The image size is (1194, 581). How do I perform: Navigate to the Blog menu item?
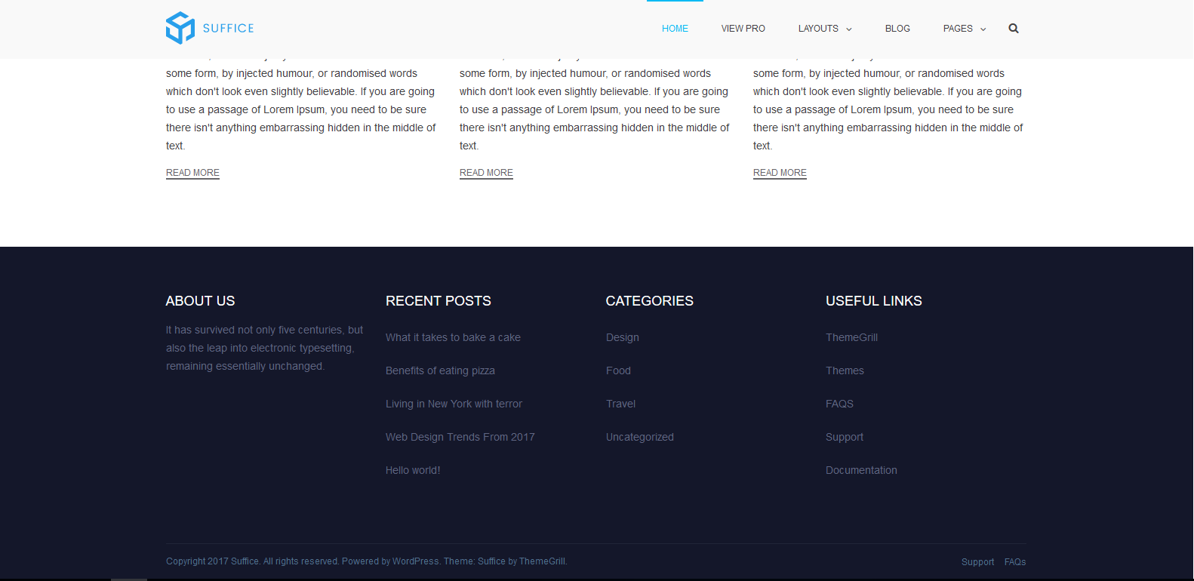click(x=897, y=29)
